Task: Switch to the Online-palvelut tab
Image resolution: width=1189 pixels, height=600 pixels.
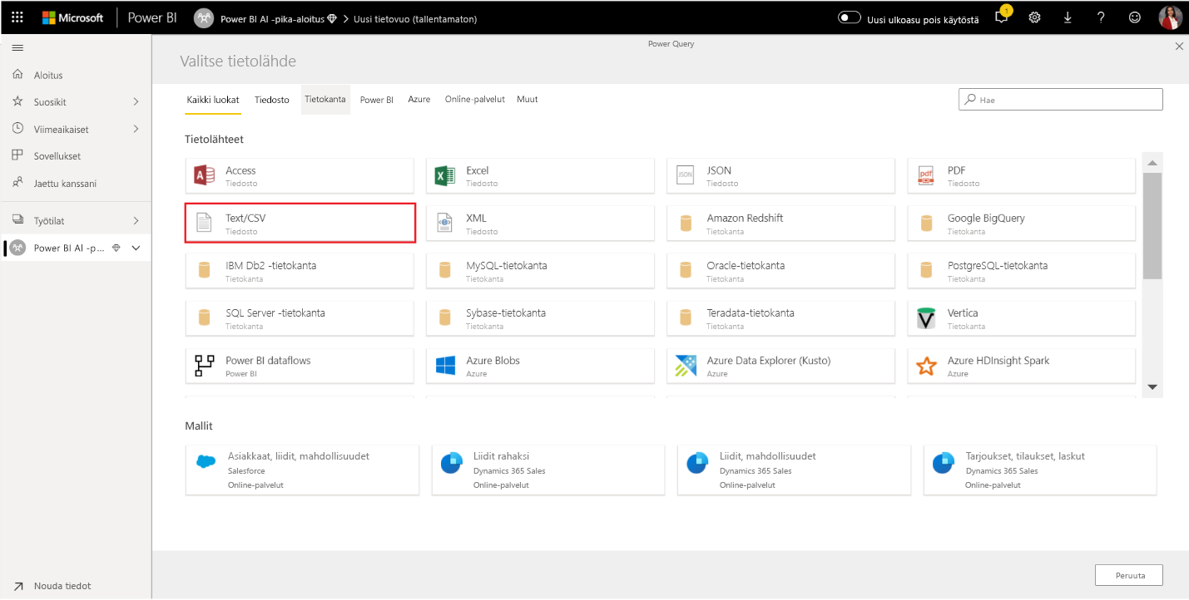Action: pos(475,100)
